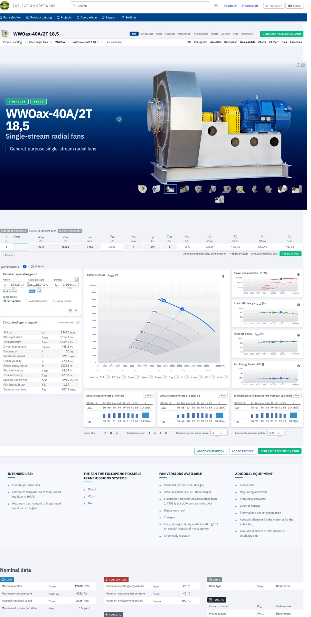Play acoustic parameters at inlet sound
Image resolution: width=311 pixels, height=617 pixels.
pos(148,395)
